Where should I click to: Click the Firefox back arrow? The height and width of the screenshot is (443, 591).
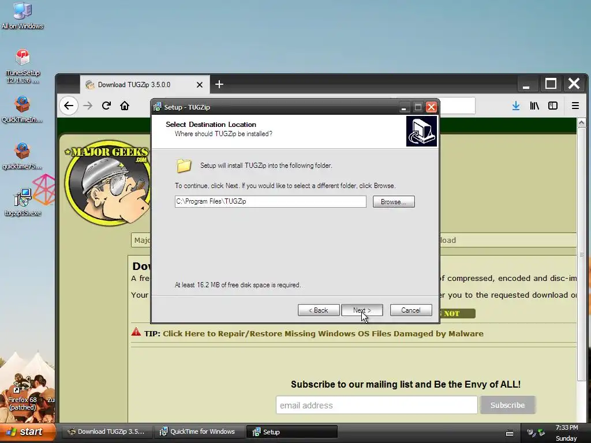(69, 106)
